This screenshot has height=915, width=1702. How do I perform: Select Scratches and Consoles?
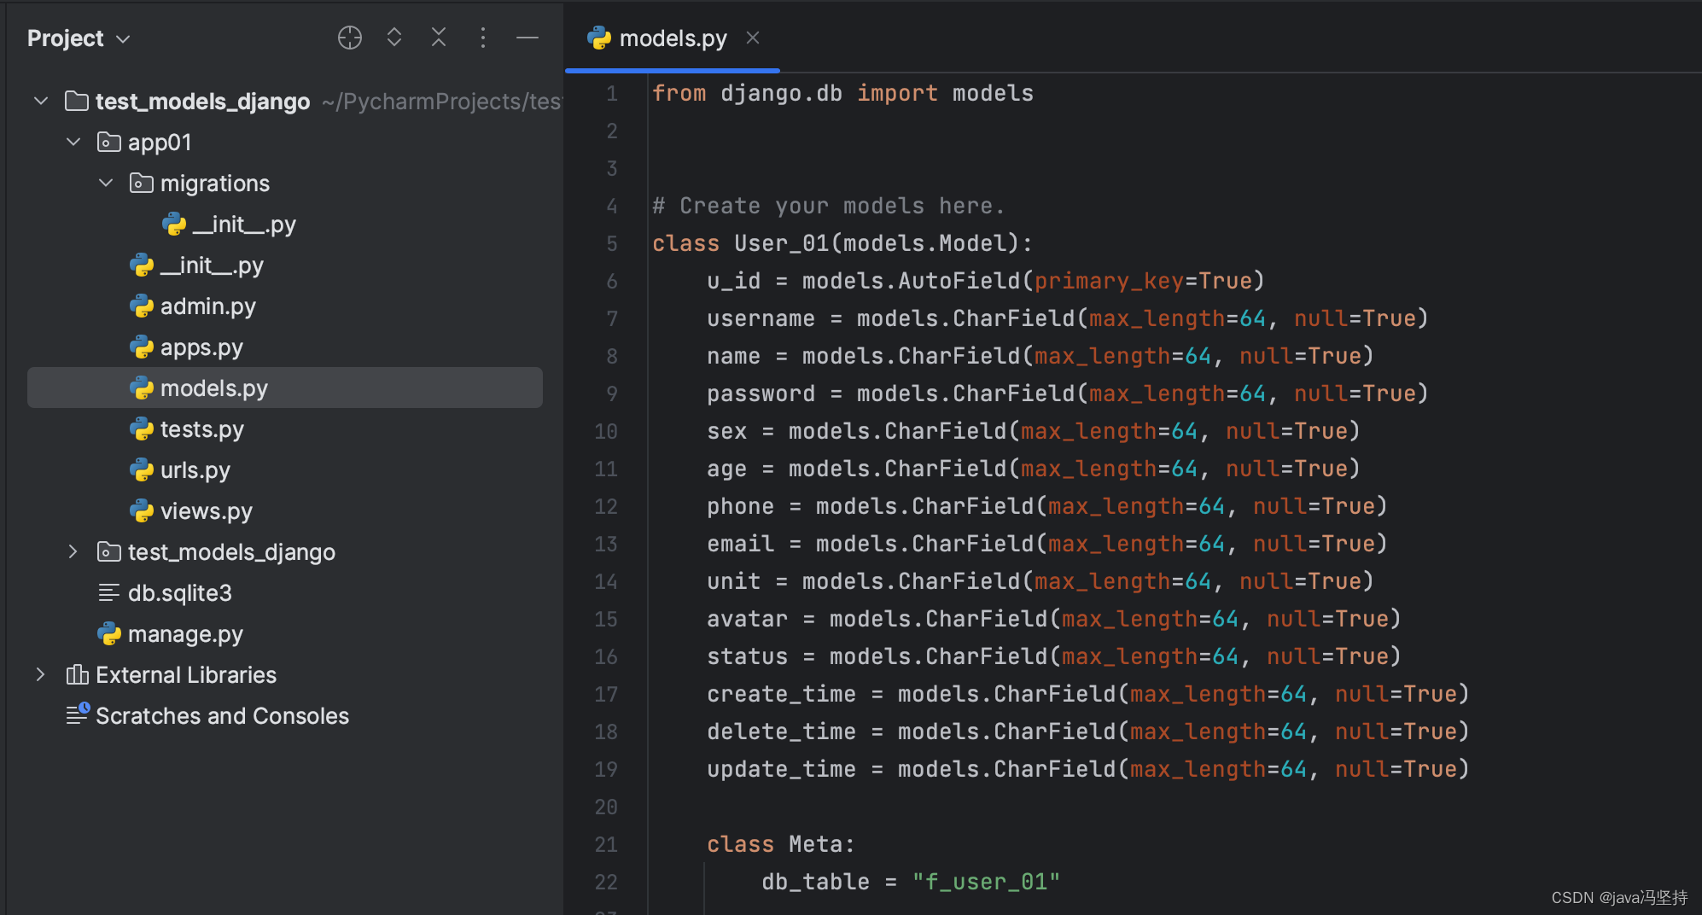[x=222, y=715]
